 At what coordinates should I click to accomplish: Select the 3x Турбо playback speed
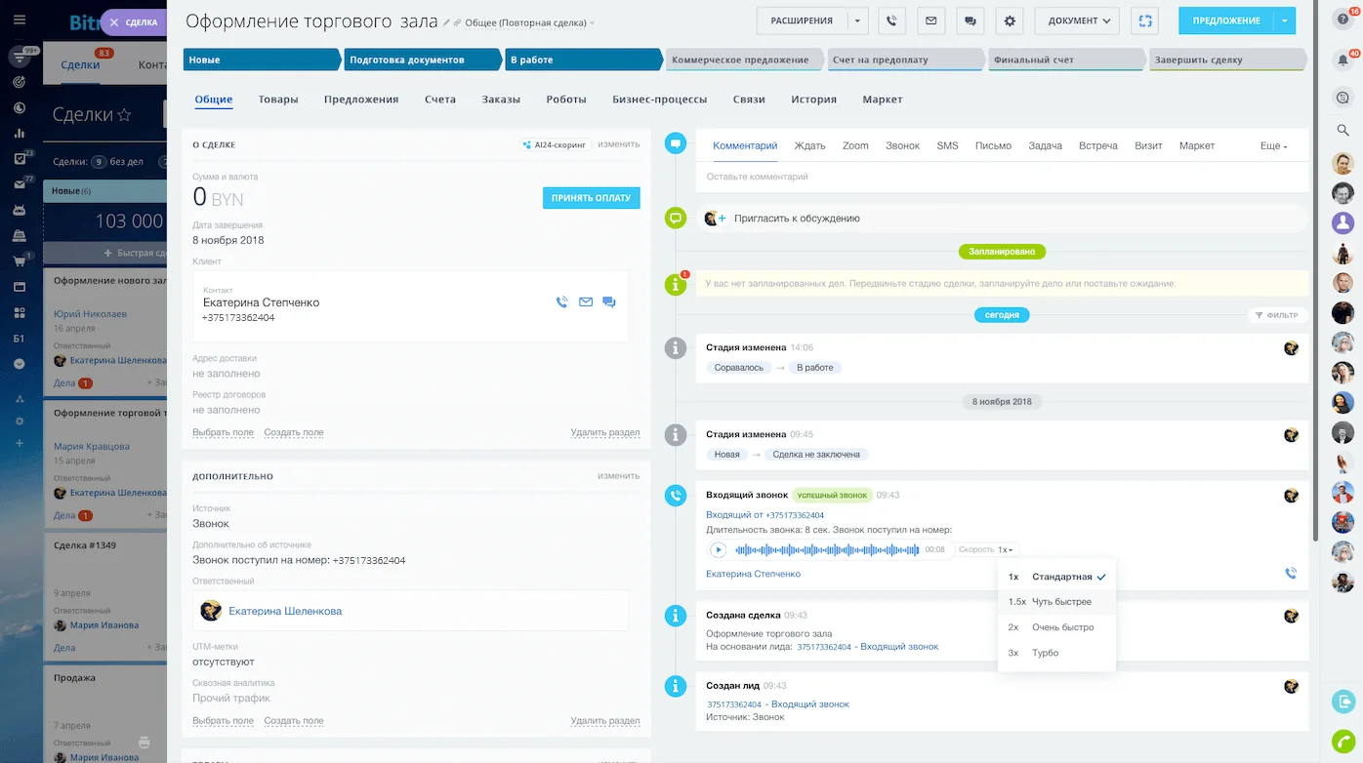(x=1054, y=653)
